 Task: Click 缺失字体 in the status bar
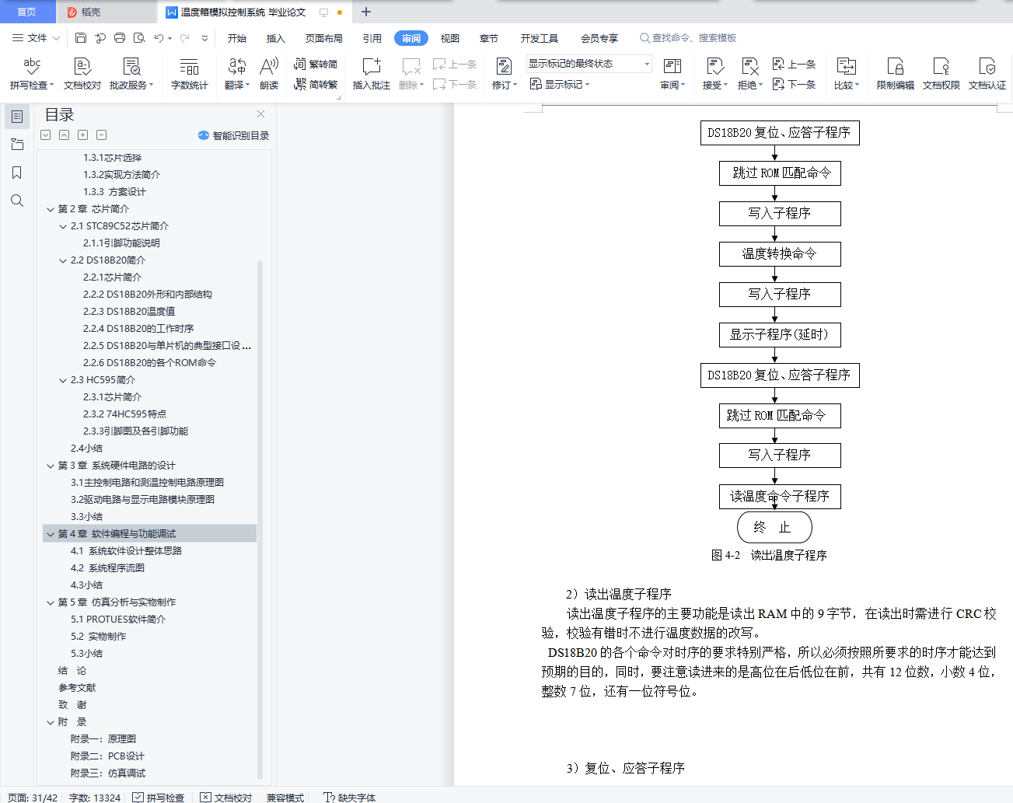tap(350, 798)
